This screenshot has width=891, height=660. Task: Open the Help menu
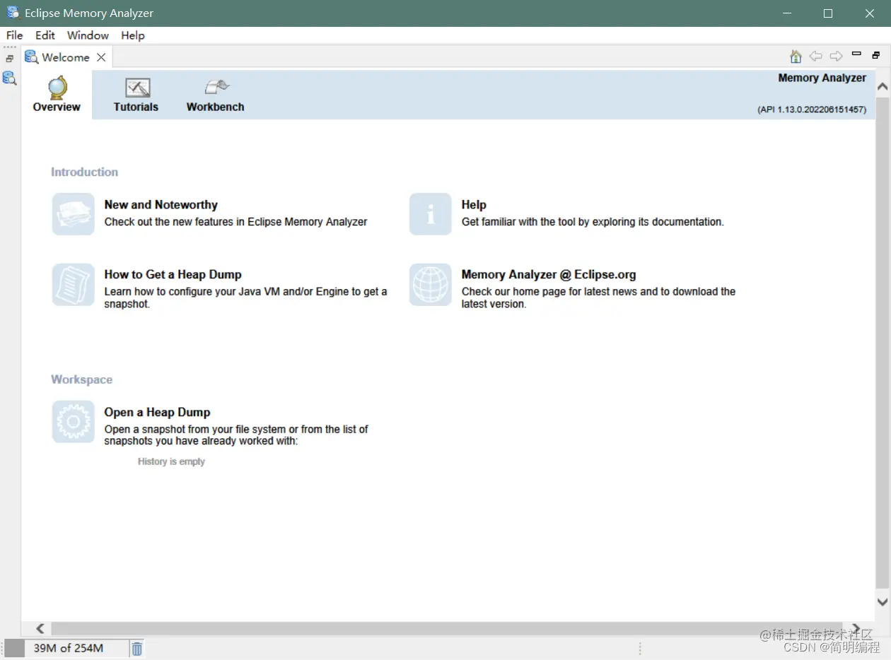click(132, 35)
